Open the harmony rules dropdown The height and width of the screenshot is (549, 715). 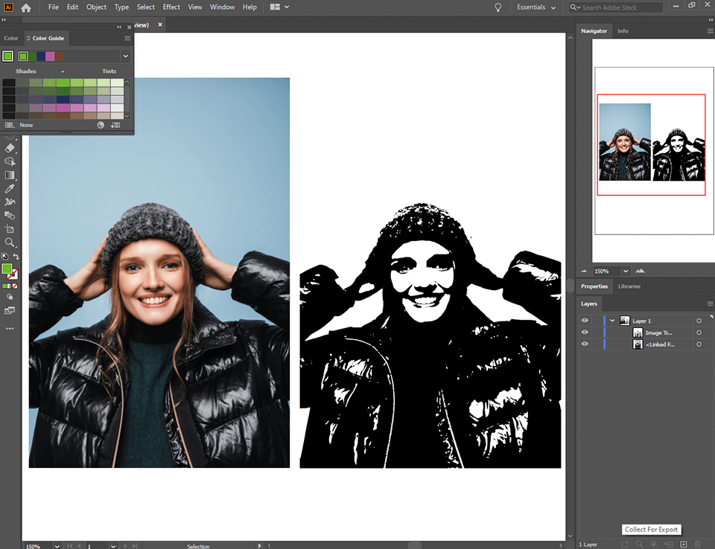coord(125,56)
